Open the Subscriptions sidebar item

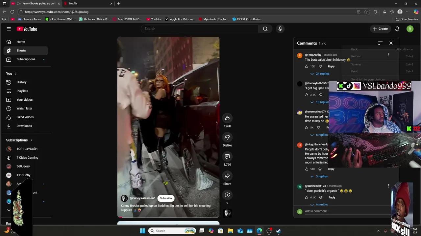click(x=26, y=59)
